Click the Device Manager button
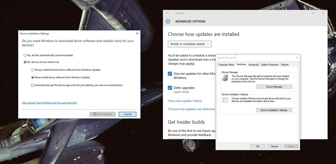 (274, 87)
